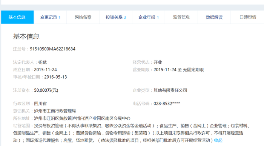
Task: Open the 变更记录 tab
Action: (50, 17)
